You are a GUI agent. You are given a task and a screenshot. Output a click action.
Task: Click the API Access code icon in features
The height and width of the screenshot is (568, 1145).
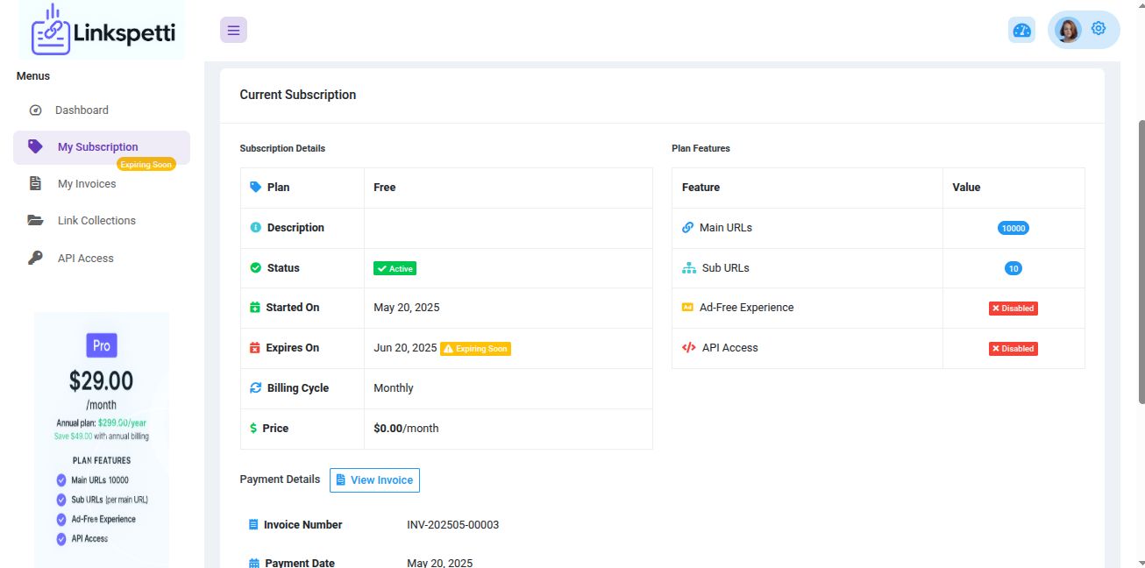click(688, 348)
